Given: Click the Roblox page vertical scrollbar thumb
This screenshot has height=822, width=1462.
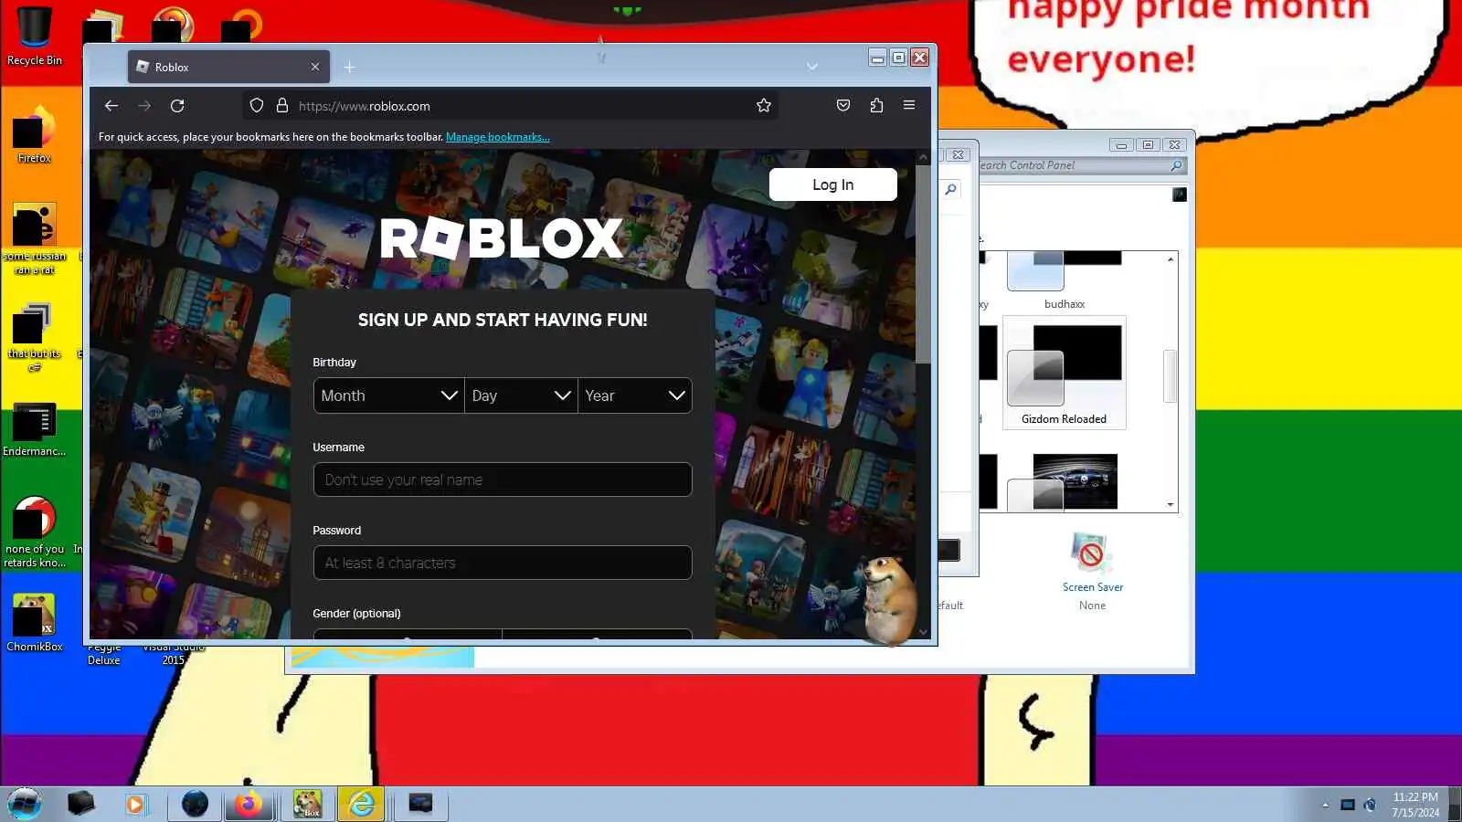Looking at the screenshot, I should (x=923, y=265).
